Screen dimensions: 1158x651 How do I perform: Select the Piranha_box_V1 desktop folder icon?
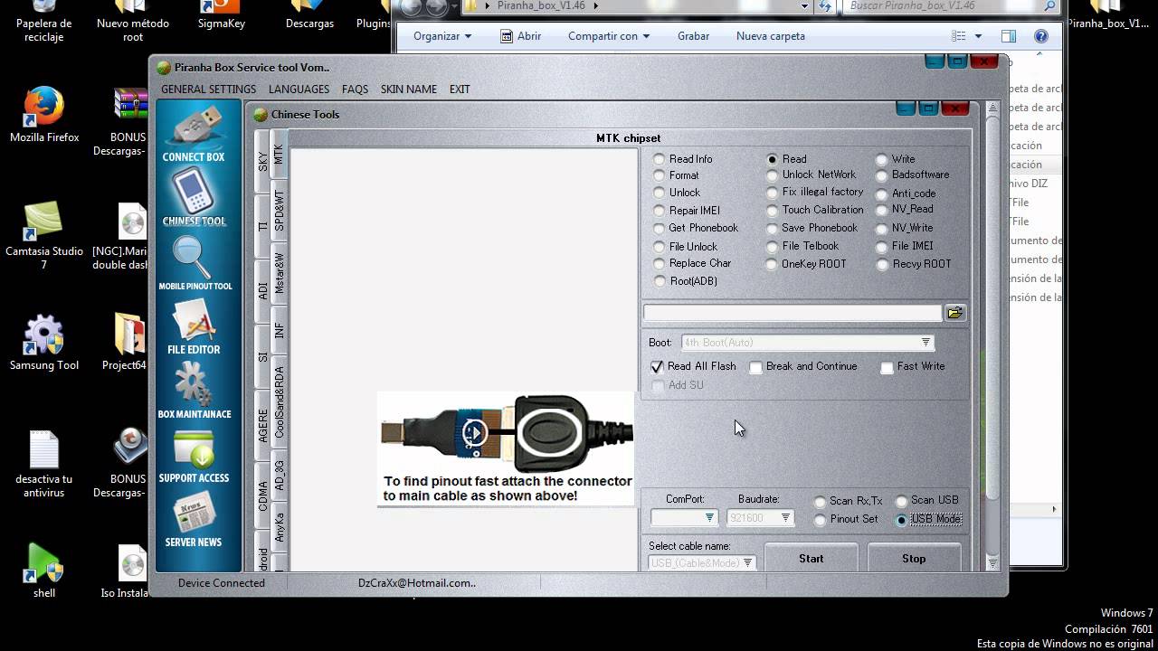pyautogui.click(x=1108, y=16)
